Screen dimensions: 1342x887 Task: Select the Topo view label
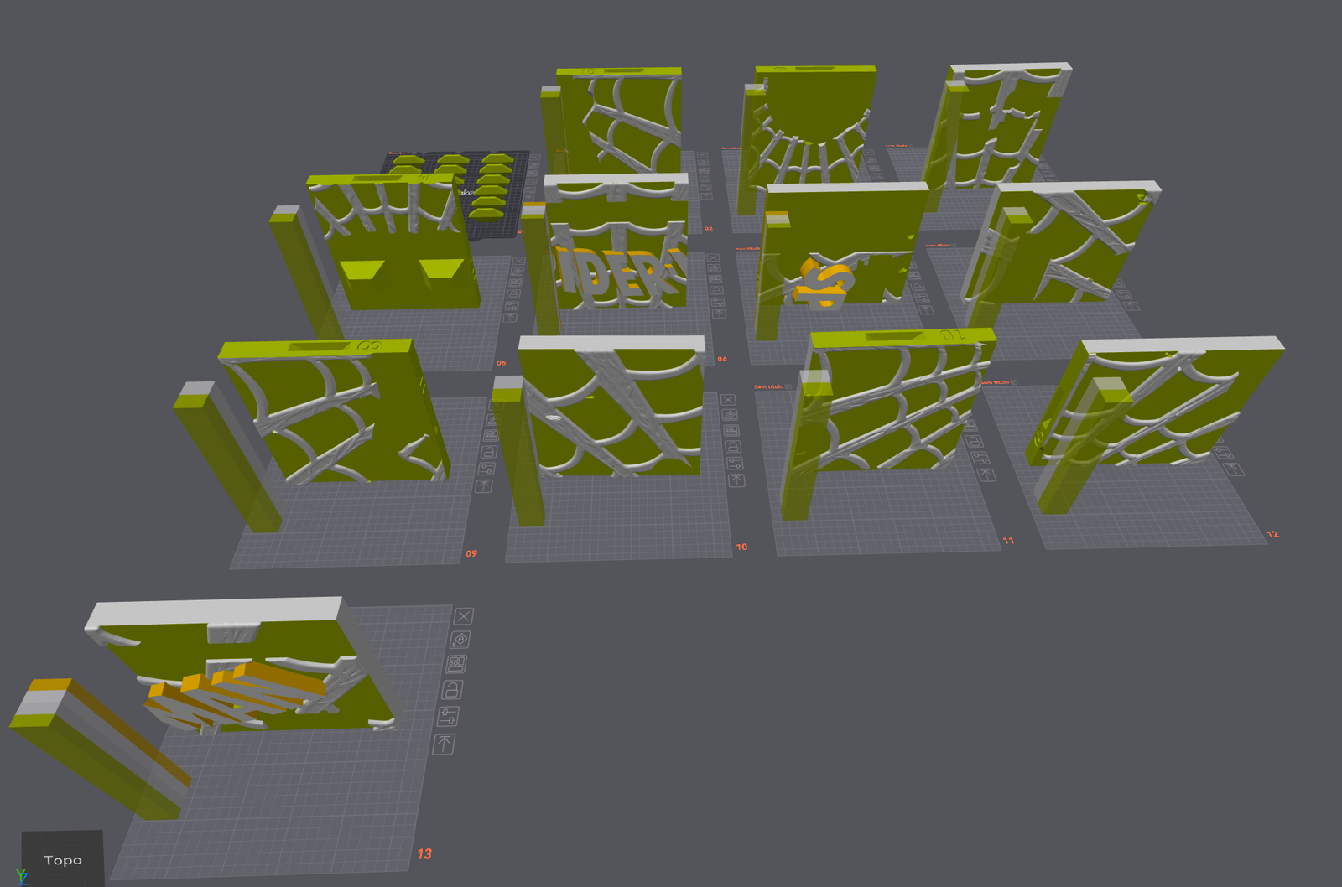point(63,860)
